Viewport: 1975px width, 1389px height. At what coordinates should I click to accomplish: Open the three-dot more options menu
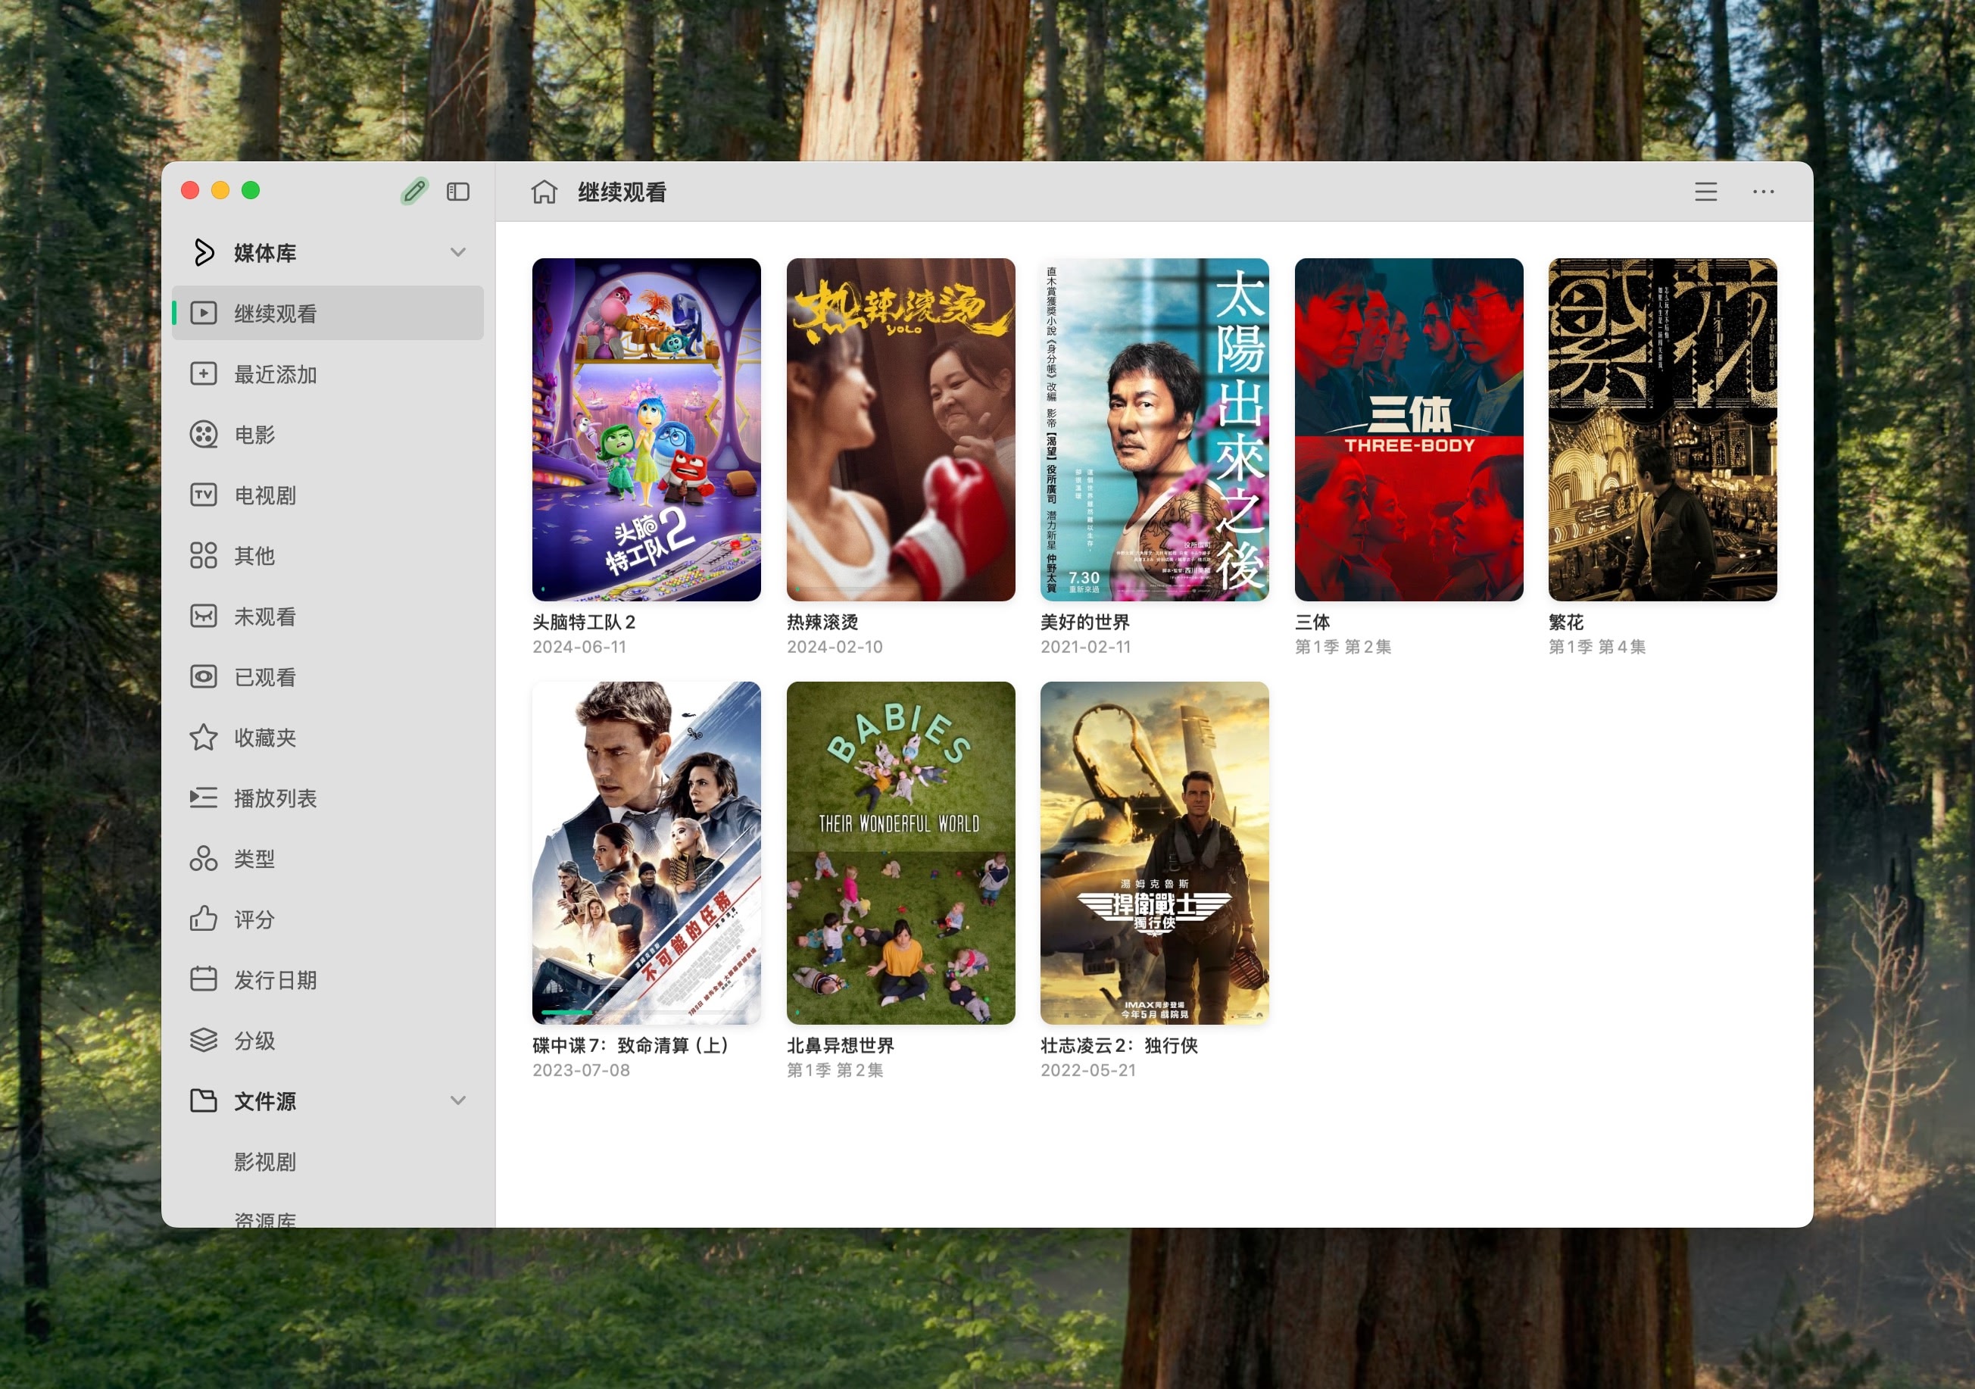[x=1764, y=192]
